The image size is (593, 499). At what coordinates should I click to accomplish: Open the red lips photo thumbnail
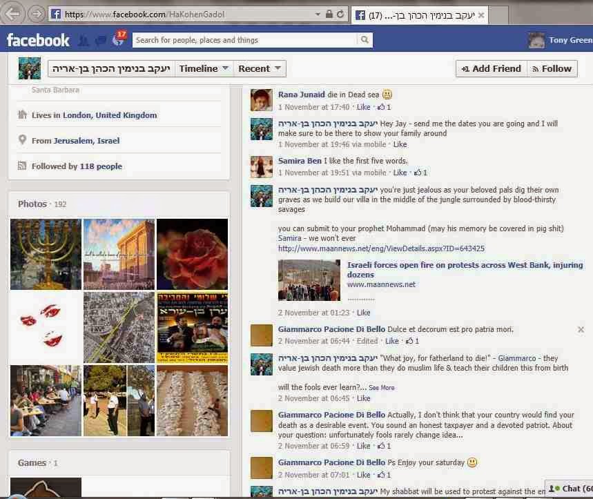tap(46, 327)
